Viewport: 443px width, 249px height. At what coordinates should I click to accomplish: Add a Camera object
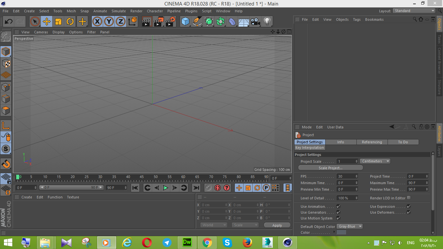click(256, 22)
